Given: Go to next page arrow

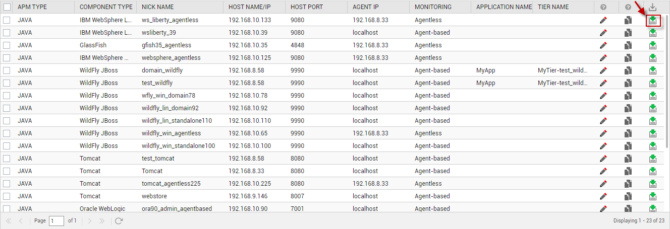Looking at the screenshot, I should tap(90, 220).
